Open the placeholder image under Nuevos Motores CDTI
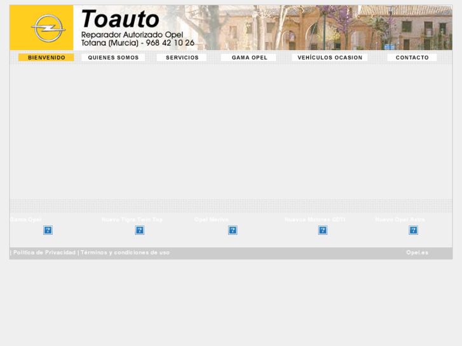 point(323,230)
